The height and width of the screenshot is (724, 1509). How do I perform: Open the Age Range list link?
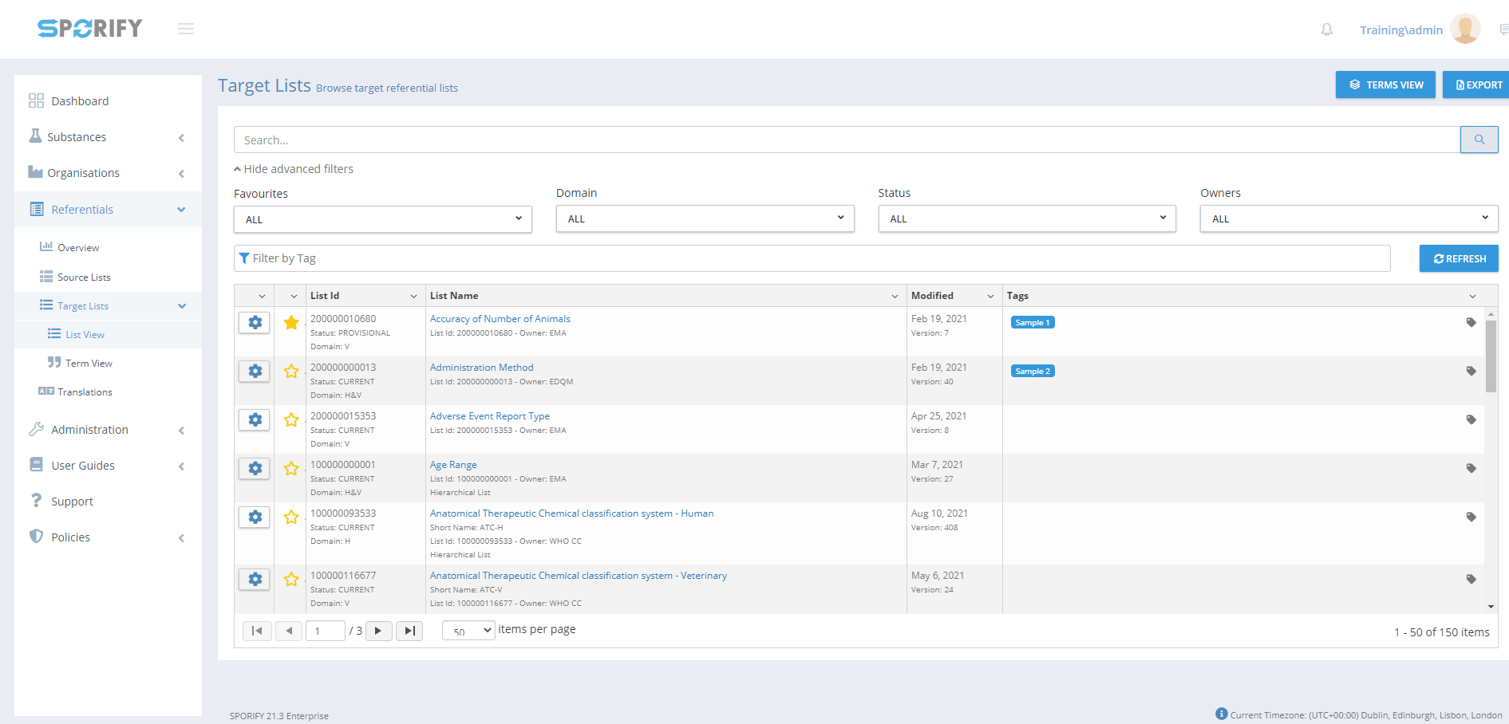(453, 465)
